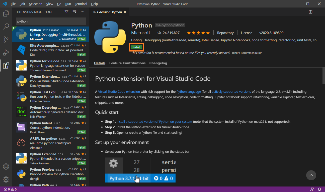Open the Search view in activity bar
The image size is (325, 192).
click(x=6, y=26)
